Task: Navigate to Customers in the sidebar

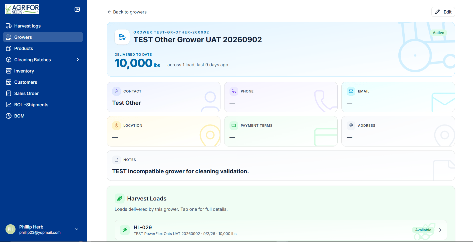Action: click(43, 82)
